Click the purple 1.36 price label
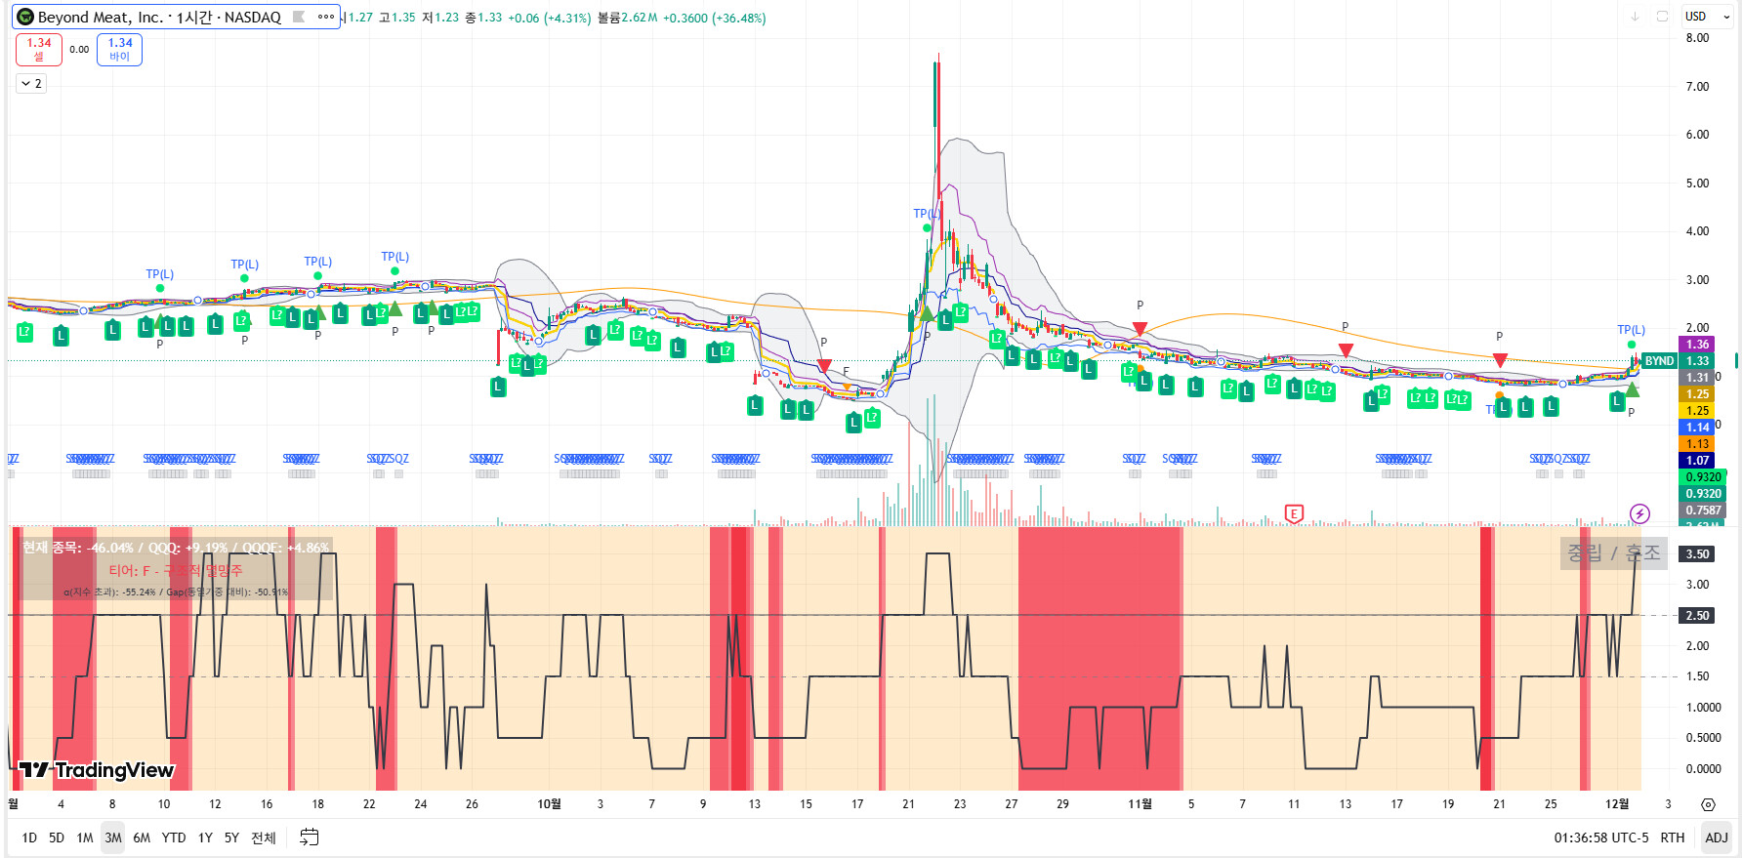1742x858 pixels. pyautogui.click(x=1697, y=345)
